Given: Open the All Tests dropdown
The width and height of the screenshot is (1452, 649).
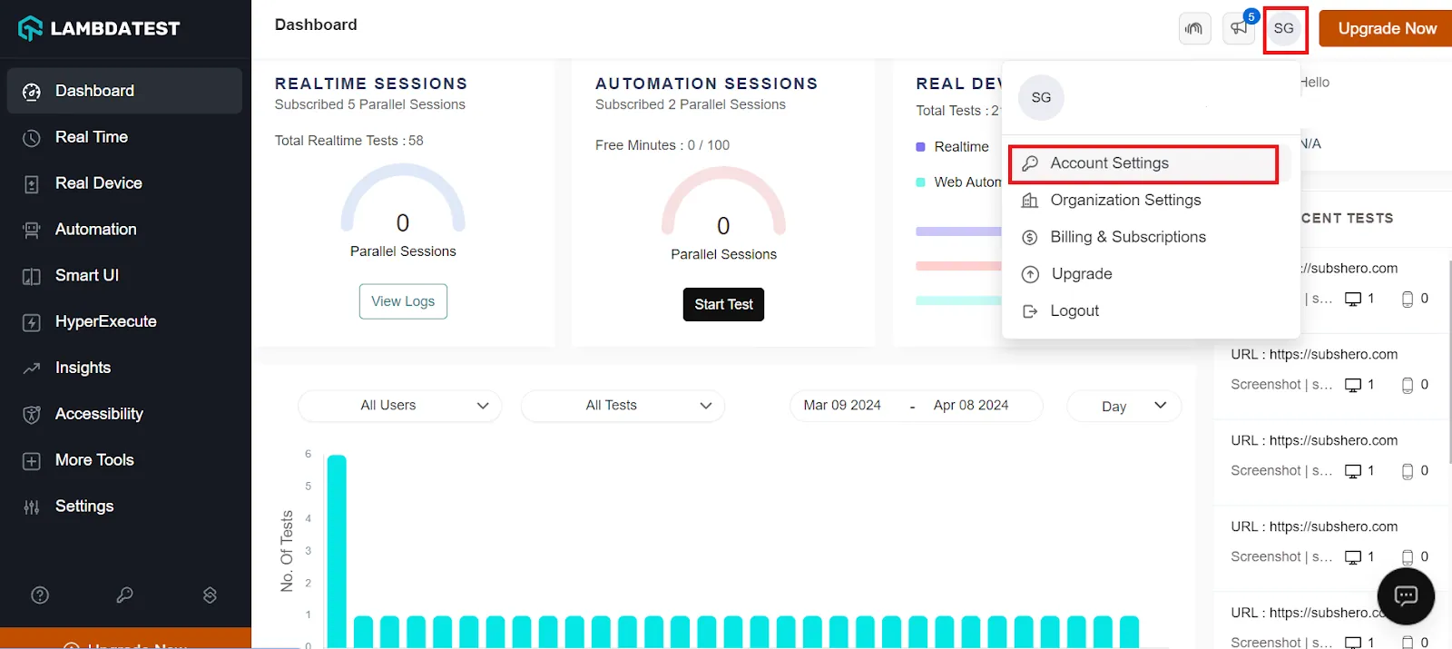Looking at the screenshot, I should click(623, 406).
